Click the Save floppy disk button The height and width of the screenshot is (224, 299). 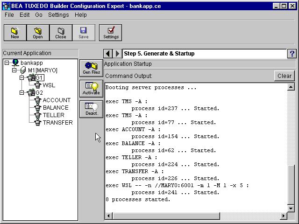tap(84, 33)
